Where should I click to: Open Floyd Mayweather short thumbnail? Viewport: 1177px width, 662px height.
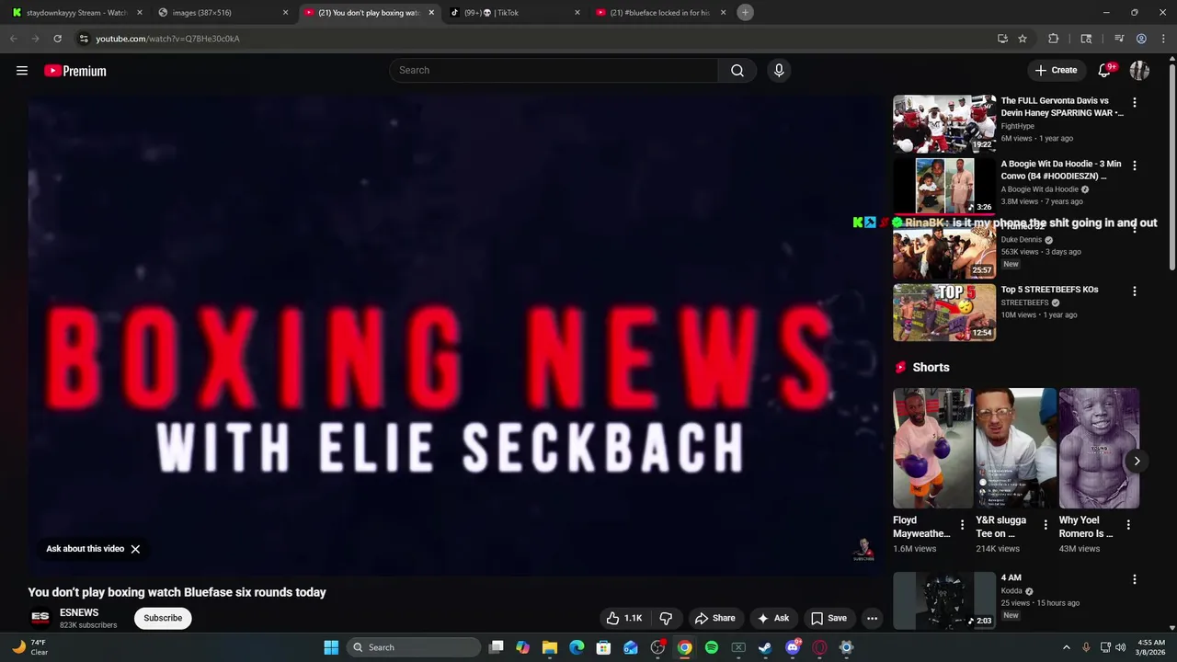click(933, 448)
